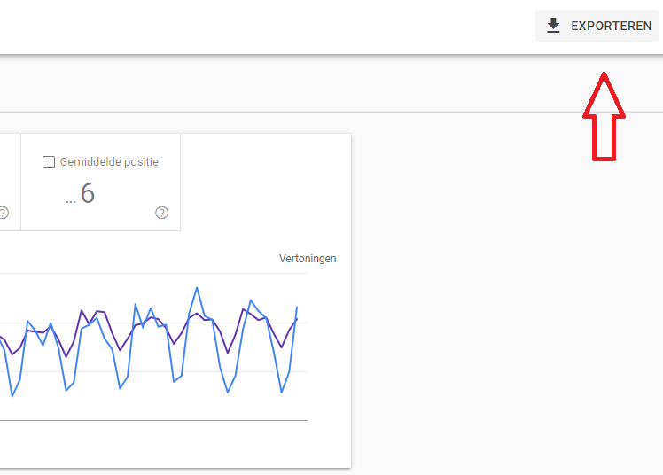663x475 pixels.
Task: Select the Gemiddelde positie label text
Action: (109, 162)
